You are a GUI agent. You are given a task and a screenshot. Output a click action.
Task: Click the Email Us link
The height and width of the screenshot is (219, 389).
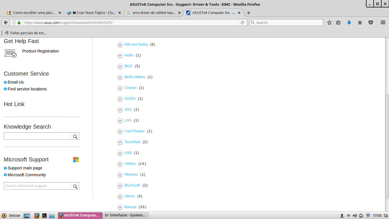(16, 82)
